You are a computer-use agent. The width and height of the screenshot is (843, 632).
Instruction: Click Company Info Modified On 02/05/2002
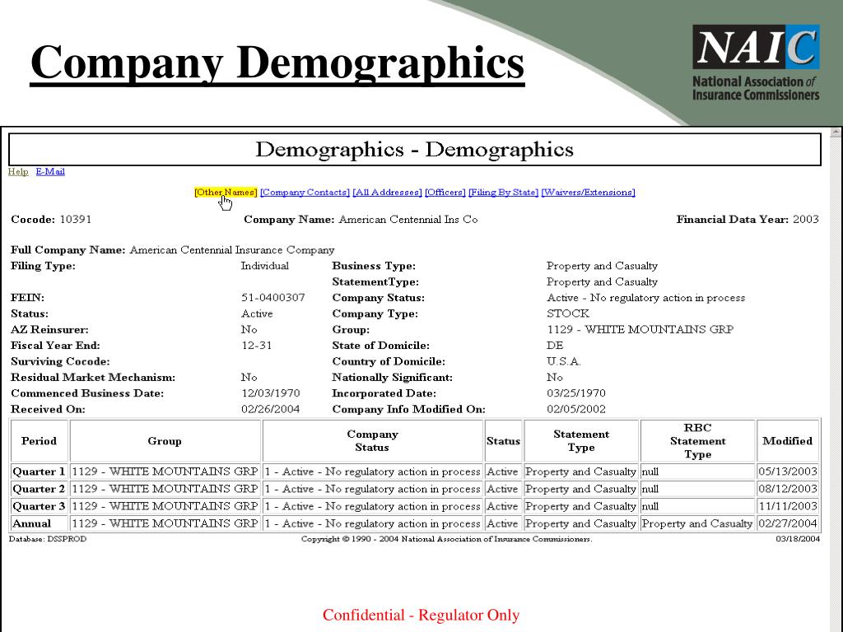pos(576,410)
